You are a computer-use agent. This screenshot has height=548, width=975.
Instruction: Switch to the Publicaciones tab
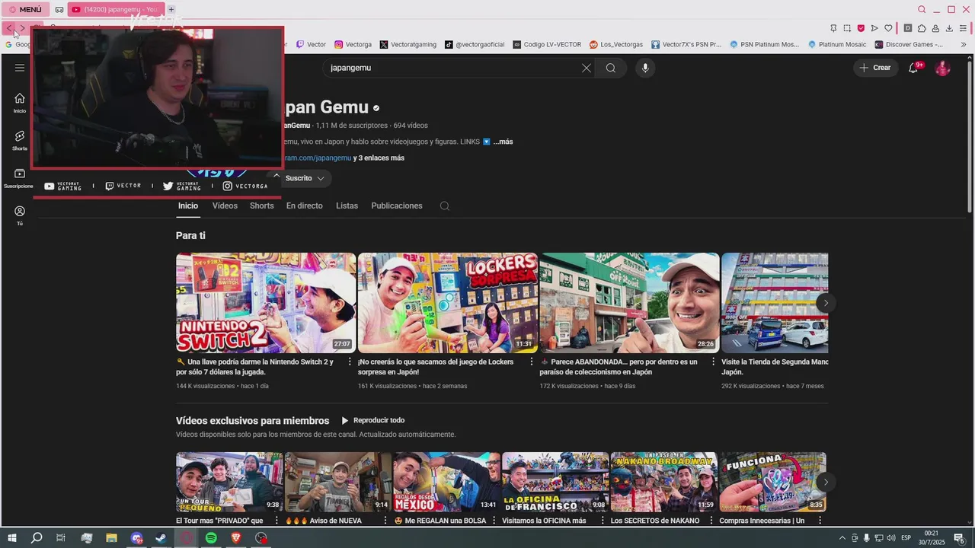click(397, 205)
